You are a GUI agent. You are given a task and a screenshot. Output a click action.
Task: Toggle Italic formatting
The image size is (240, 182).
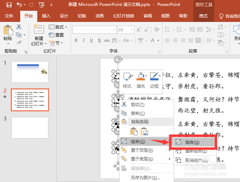tap(84, 40)
